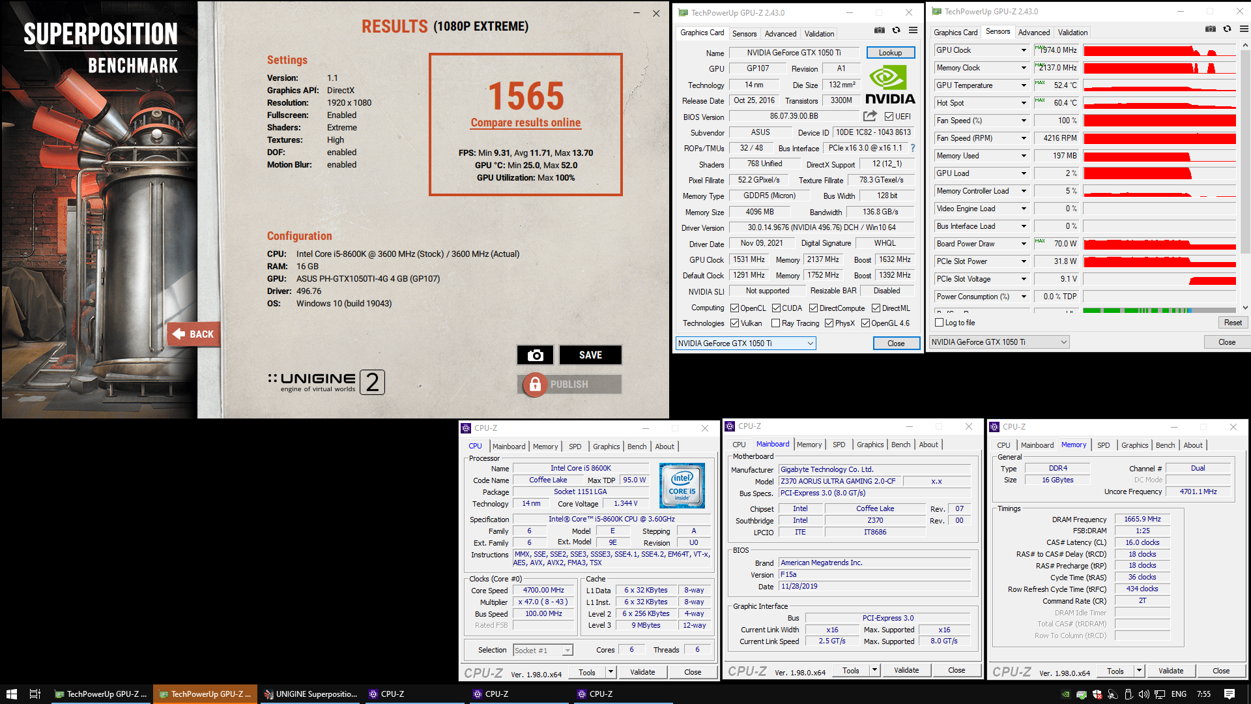The width and height of the screenshot is (1251, 704).
Task: Open the Windows Start menu
Action: (x=11, y=694)
